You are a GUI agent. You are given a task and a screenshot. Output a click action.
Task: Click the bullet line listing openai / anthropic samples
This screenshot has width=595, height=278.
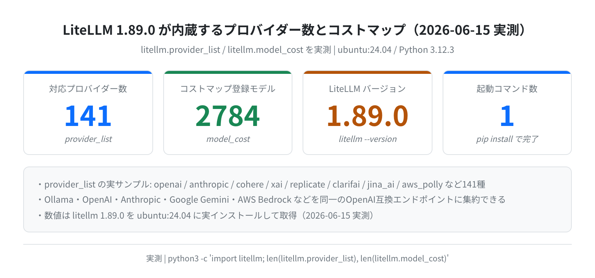[261, 184]
